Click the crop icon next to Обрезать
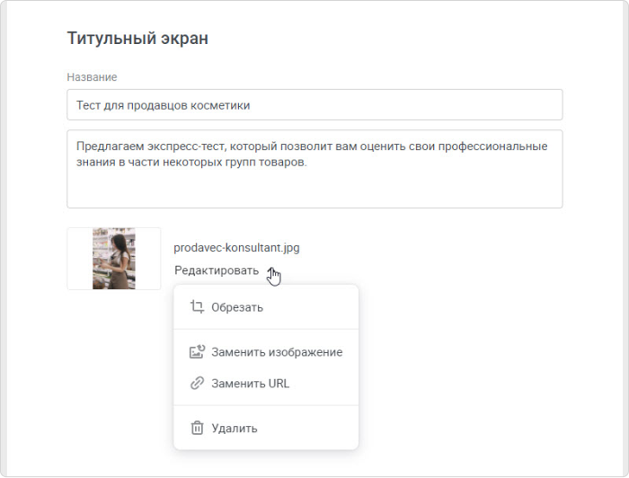The height and width of the screenshot is (478, 629). 197,307
